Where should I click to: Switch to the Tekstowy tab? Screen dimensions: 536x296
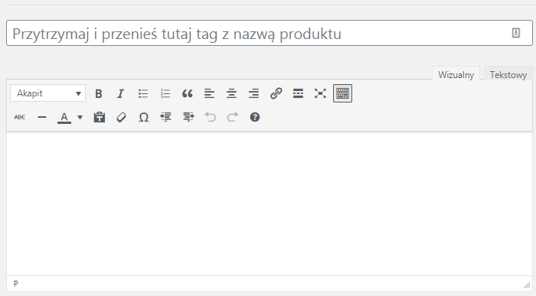coord(508,75)
